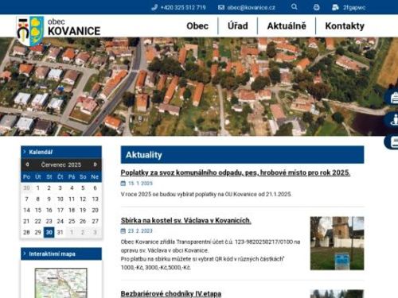Click obec KOVANICE site title
Screen dimensions: 398x298
[74, 27]
